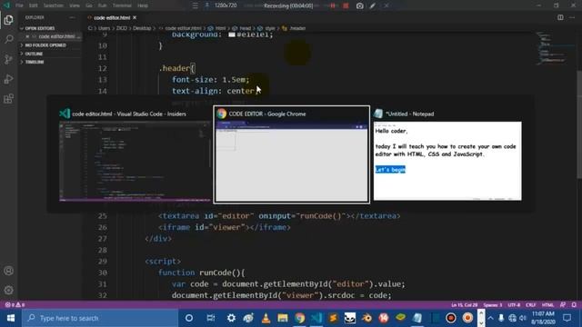Viewport: 582px width, 327px height.
Task: Click Desktop breadcrumb folder
Action: click(142, 28)
